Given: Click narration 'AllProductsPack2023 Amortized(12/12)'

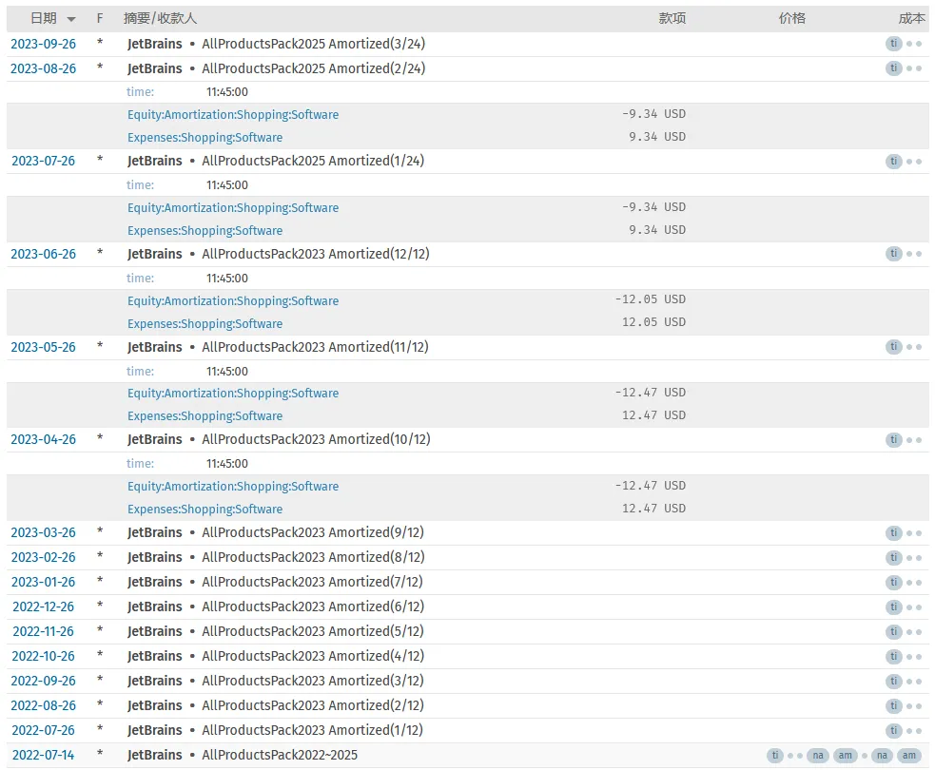Looking at the screenshot, I should (x=316, y=254).
